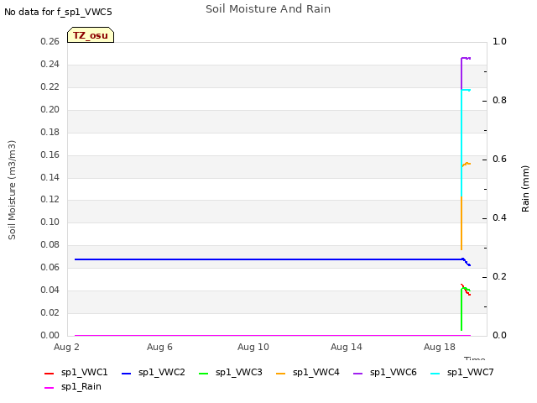The height and width of the screenshot is (403, 537).
Task: Click the Aug 6 x-axis tick label
Action: 159,347
